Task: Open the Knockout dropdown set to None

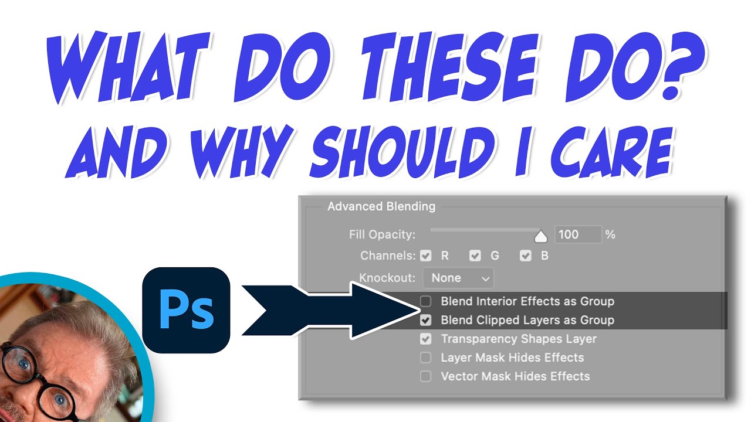Action: point(458,278)
